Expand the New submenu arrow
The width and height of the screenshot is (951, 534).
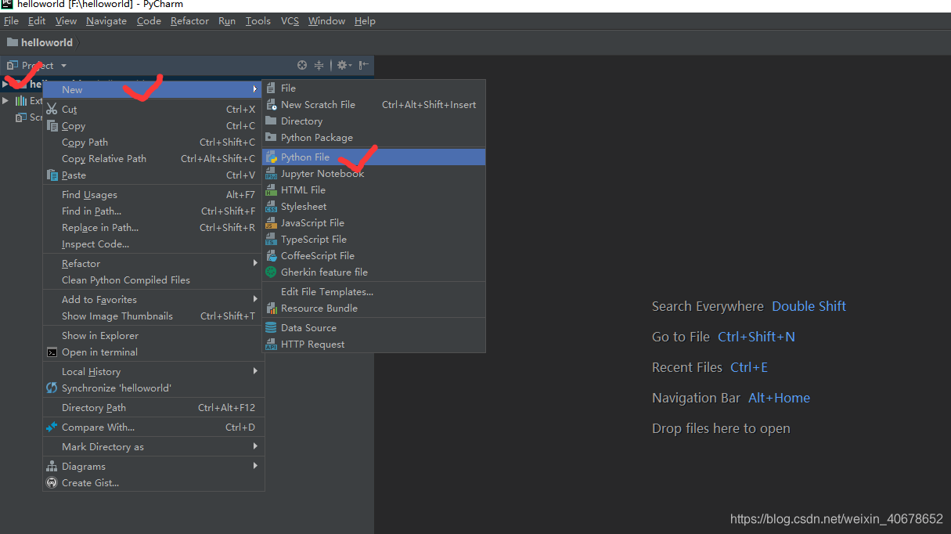(255, 89)
